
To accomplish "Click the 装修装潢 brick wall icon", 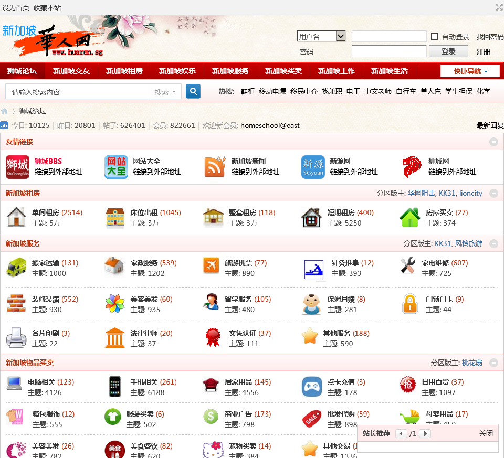I will click(16, 304).
